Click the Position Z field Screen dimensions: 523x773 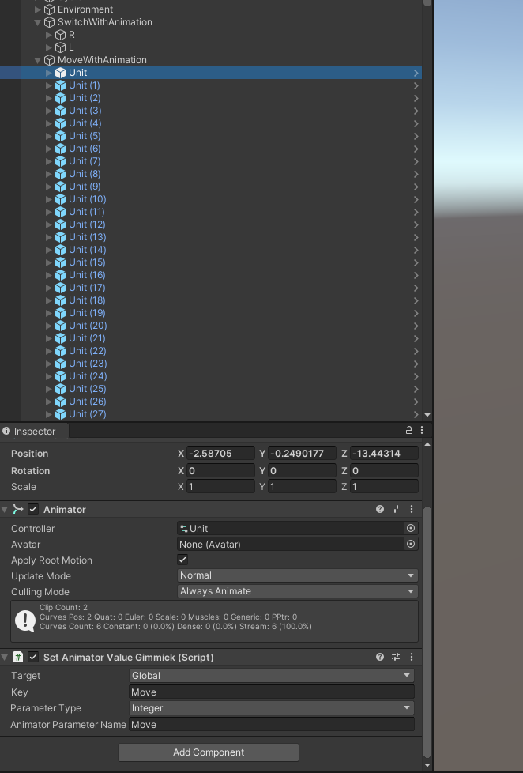(384, 454)
